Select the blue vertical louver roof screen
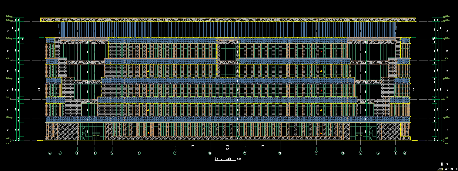Image resolution: width=458 pixels, height=171 pixels. [227, 29]
